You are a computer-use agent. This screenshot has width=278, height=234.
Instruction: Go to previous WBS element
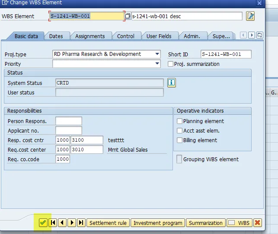pos(62,223)
